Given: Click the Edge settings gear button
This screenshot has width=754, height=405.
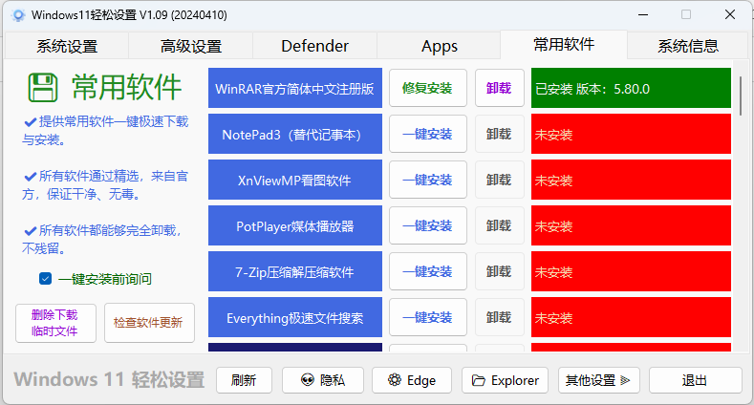Looking at the screenshot, I should click(x=411, y=380).
